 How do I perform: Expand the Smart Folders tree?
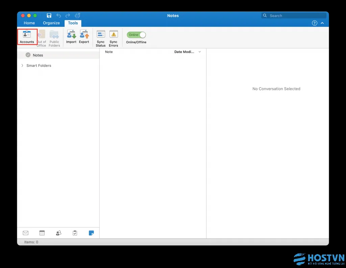pyautogui.click(x=22, y=66)
